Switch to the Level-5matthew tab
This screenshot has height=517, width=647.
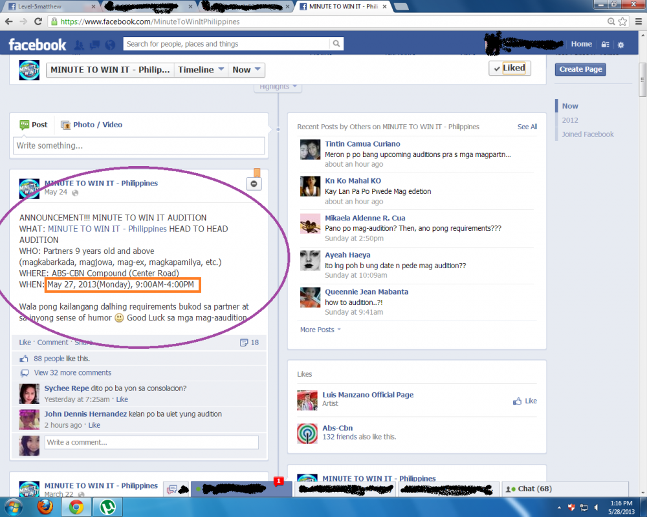(50, 6)
